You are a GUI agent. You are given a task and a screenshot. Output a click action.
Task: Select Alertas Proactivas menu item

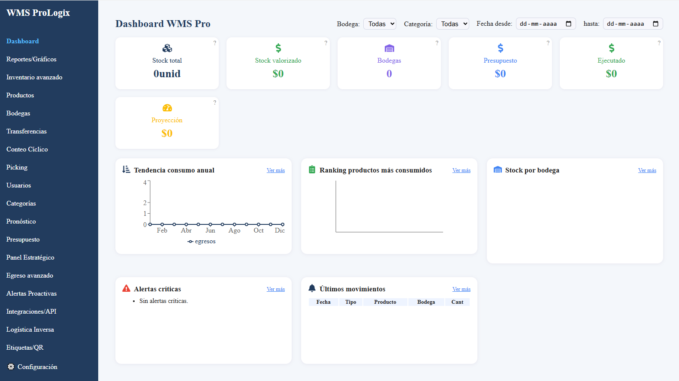(x=31, y=293)
